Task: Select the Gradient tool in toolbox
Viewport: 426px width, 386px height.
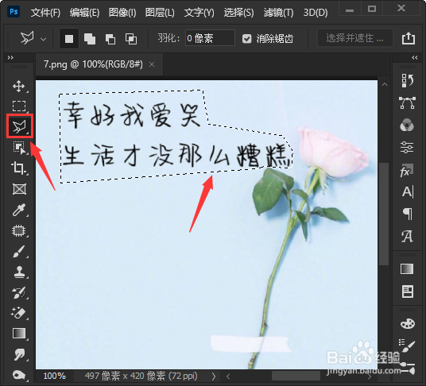Action: [19, 334]
